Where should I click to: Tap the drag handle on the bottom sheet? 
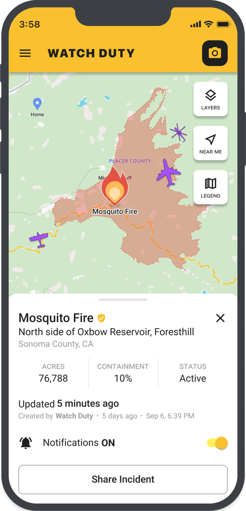click(x=123, y=299)
